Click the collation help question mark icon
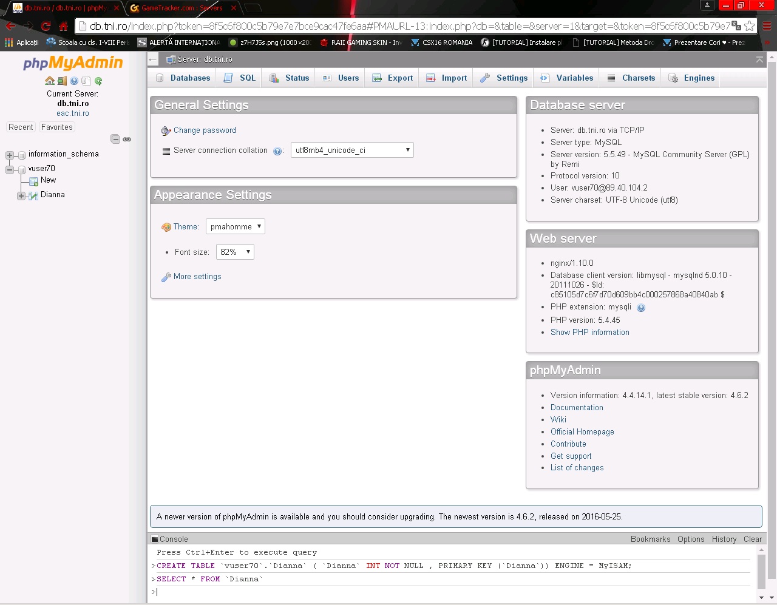777x605 pixels. pyautogui.click(x=277, y=151)
